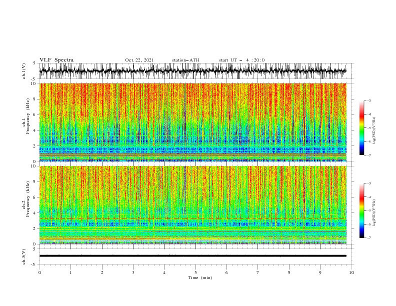Select the ch.2 colorbar "log(PSD)(V²/Hz)" label

pyautogui.click(x=374, y=213)
